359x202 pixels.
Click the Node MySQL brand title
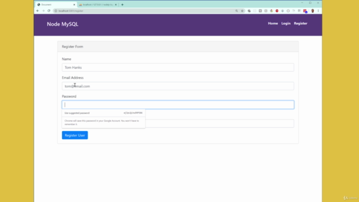pyautogui.click(x=62, y=24)
